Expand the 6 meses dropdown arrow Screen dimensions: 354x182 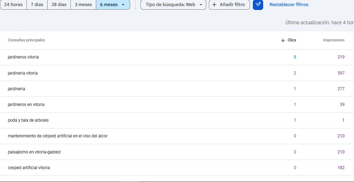123,5
